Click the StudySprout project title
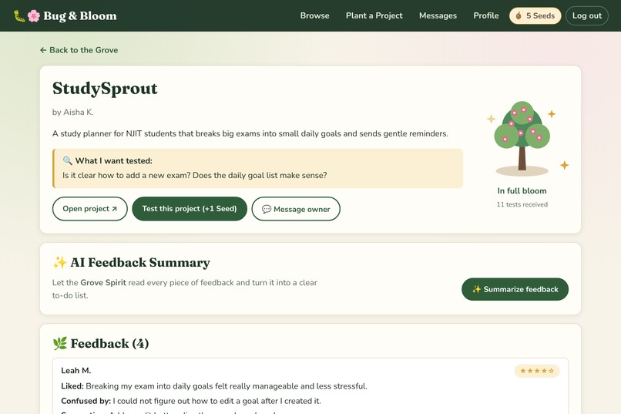The height and width of the screenshot is (414, 621). [105, 88]
